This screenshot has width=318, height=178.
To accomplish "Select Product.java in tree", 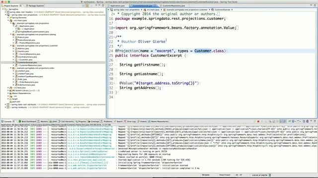I will click(x=23, y=38).
